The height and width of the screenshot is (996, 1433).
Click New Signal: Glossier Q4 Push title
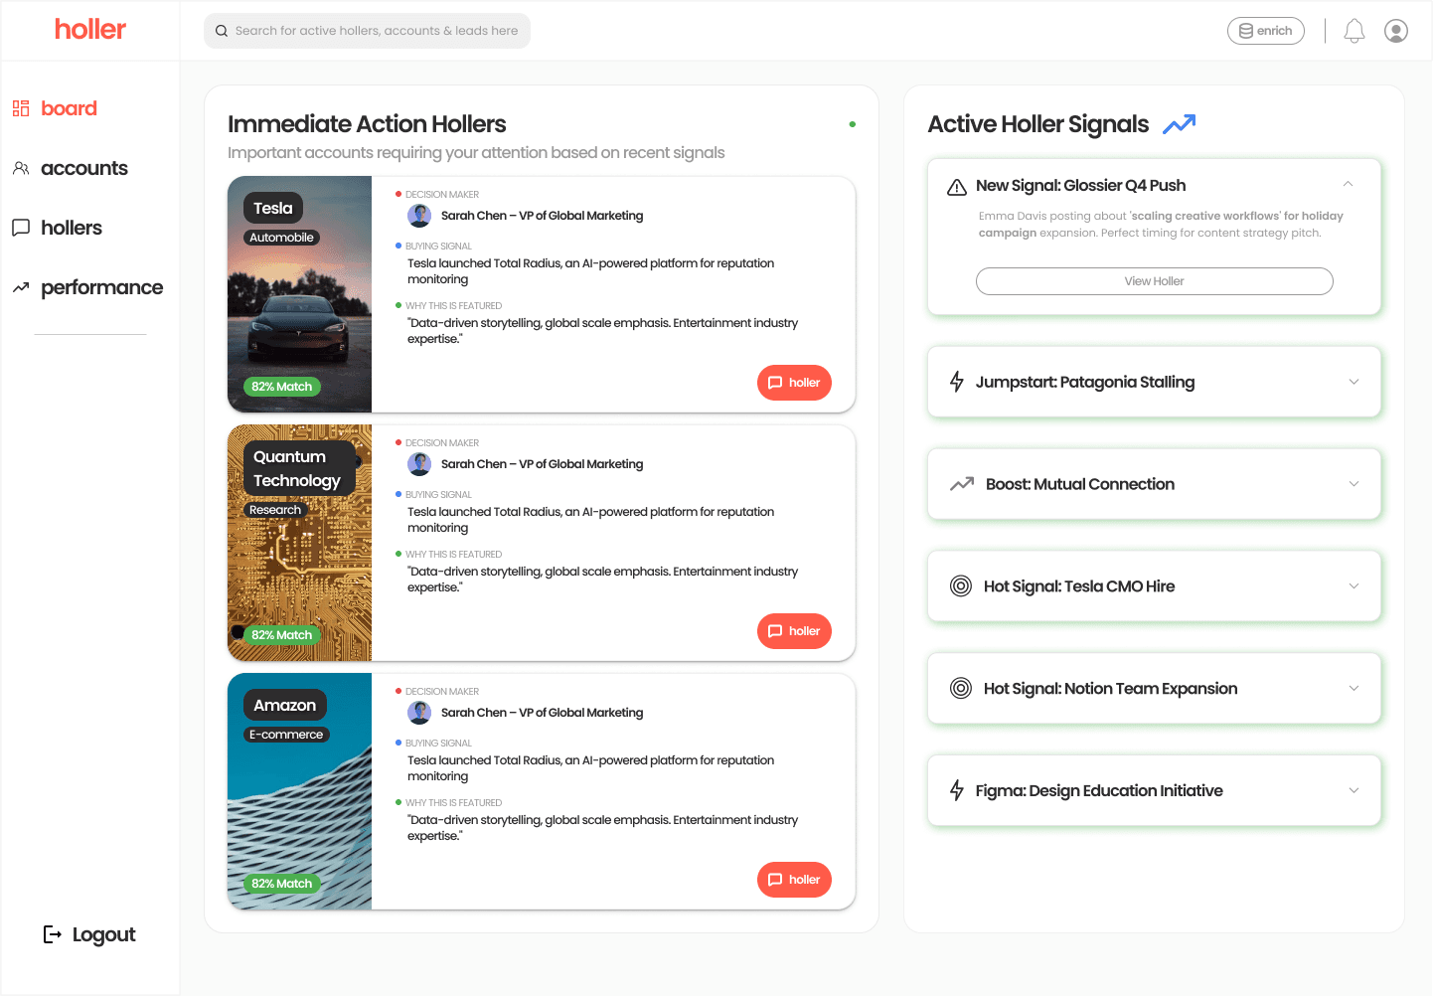1081,186
